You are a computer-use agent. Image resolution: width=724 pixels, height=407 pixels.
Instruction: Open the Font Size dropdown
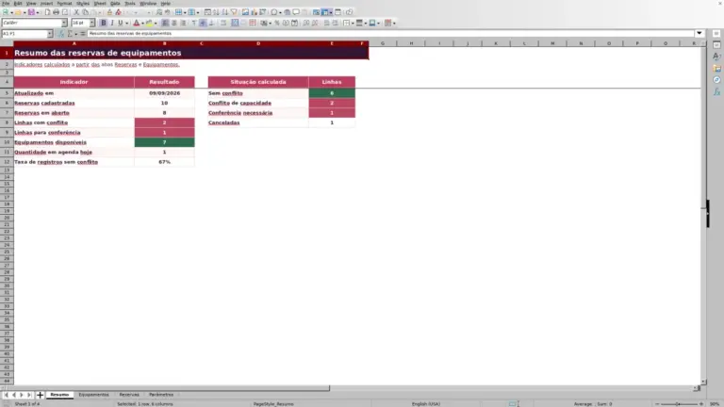(91, 23)
